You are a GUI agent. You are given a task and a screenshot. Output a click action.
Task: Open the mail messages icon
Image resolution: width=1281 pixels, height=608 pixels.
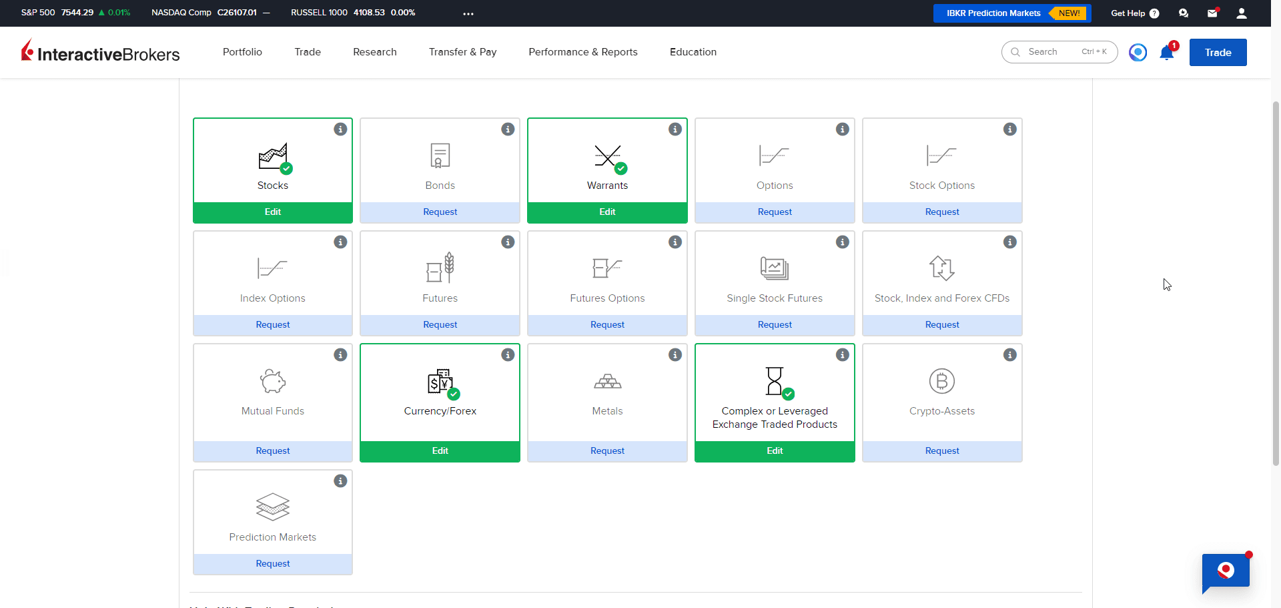[x=1212, y=13]
